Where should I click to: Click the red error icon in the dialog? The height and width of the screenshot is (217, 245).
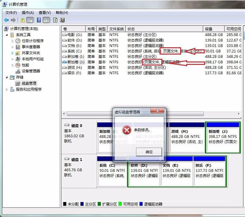point(127,130)
